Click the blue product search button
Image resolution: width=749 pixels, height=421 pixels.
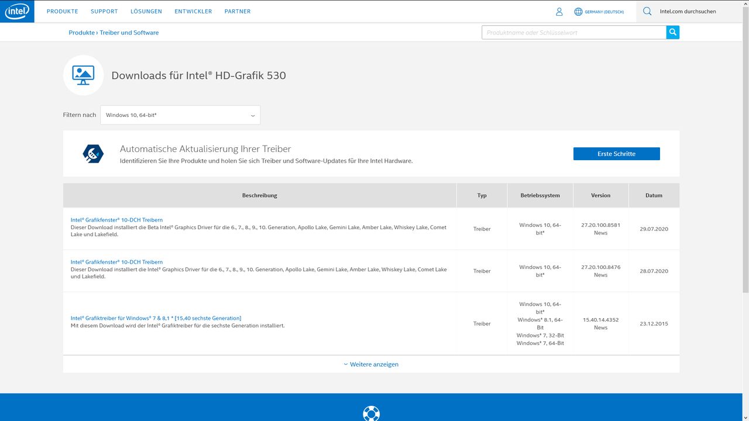click(673, 32)
